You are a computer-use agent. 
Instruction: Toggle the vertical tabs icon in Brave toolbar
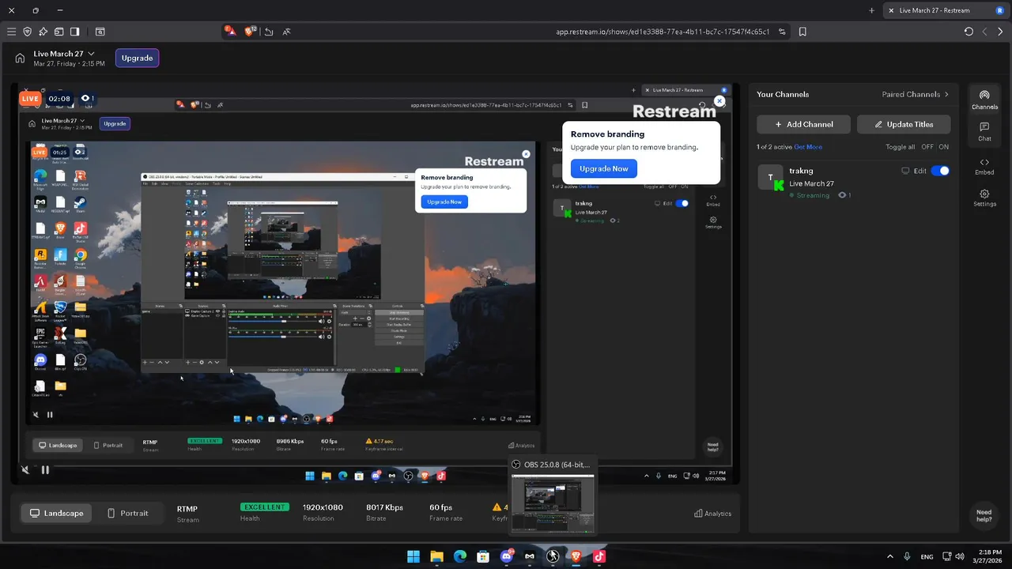click(59, 32)
